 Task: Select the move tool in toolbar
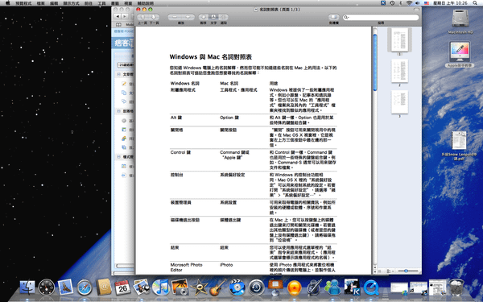pos(204,17)
